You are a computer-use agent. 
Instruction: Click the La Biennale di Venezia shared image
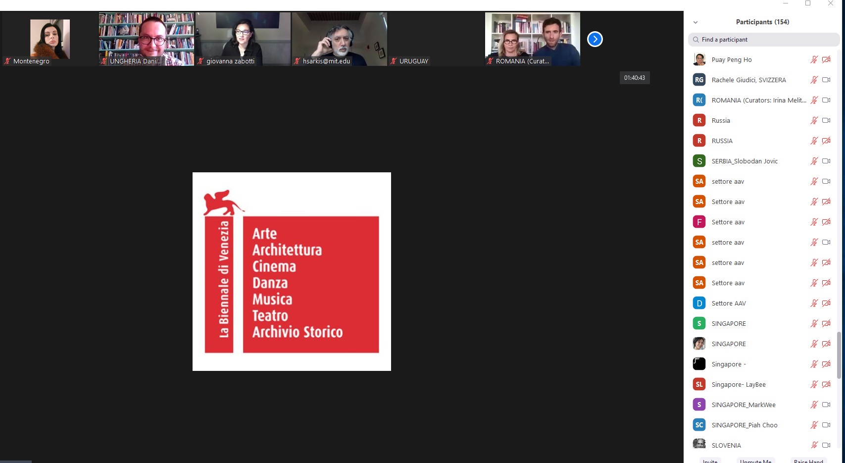[x=292, y=271]
